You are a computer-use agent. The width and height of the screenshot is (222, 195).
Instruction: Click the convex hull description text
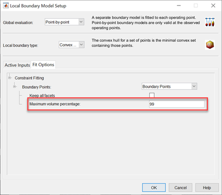[144, 43]
